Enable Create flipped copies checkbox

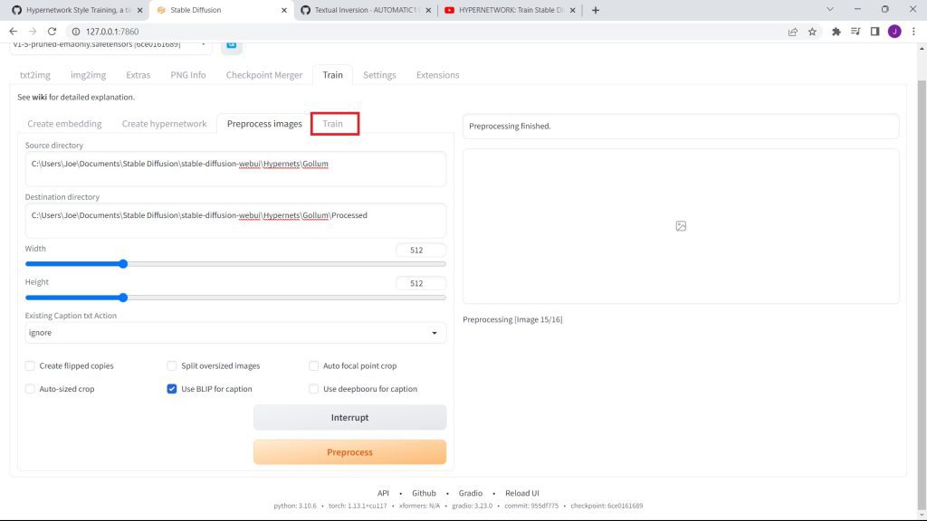coord(31,366)
